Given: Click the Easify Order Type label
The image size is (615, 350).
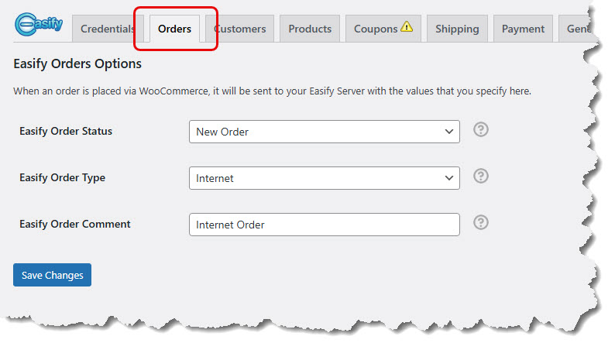Looking at the screenshot, I should point(63,177).
